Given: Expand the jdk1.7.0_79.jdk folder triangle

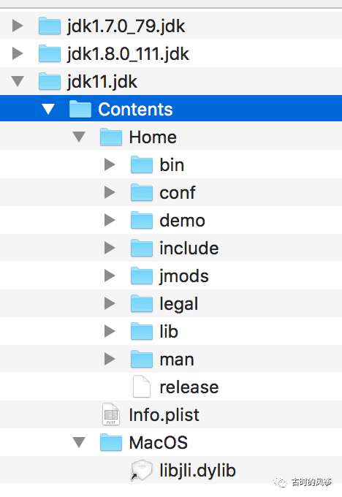Looking at the screenshot, I should click(18, 26).
